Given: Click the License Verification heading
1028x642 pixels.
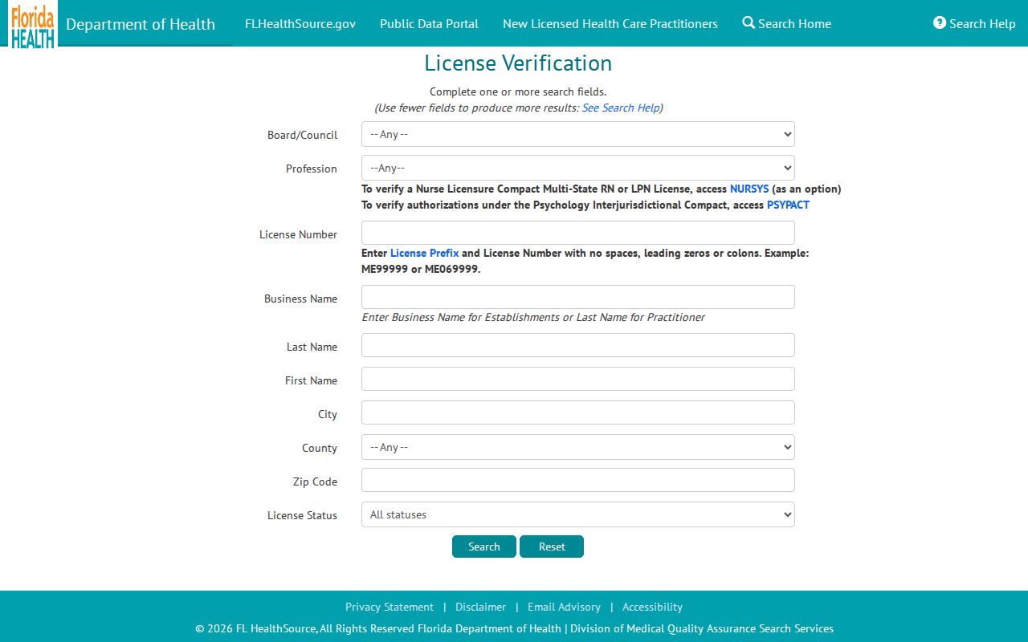Looking at the screenshot, I should click(518, 63).
